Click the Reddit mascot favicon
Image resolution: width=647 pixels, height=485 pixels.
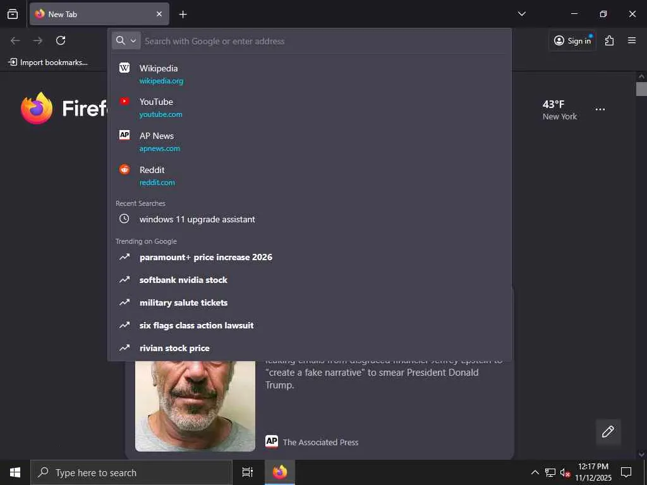124,169
